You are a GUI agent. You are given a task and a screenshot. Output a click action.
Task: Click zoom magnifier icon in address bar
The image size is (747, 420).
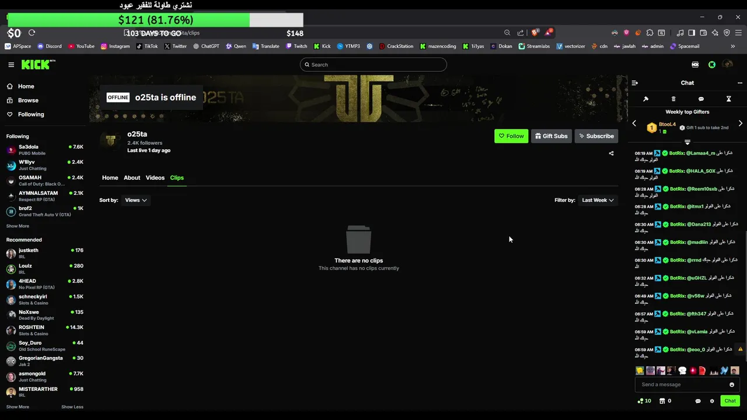point(507,33)
